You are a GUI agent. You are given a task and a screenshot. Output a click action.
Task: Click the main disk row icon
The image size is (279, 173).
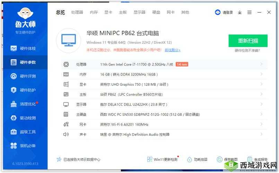[x=66, y=114]
